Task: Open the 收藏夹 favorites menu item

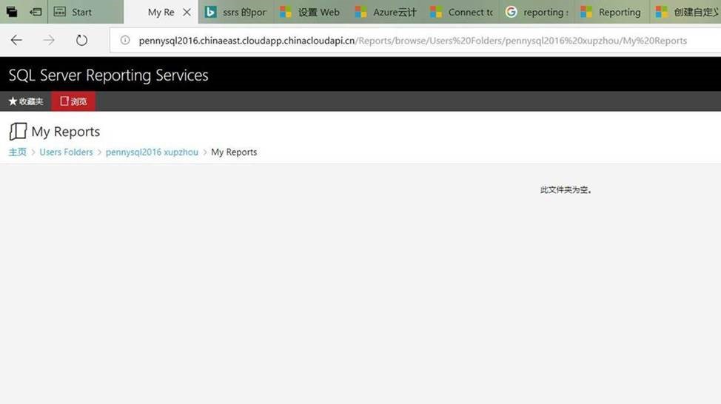Action: pos(26,101)
